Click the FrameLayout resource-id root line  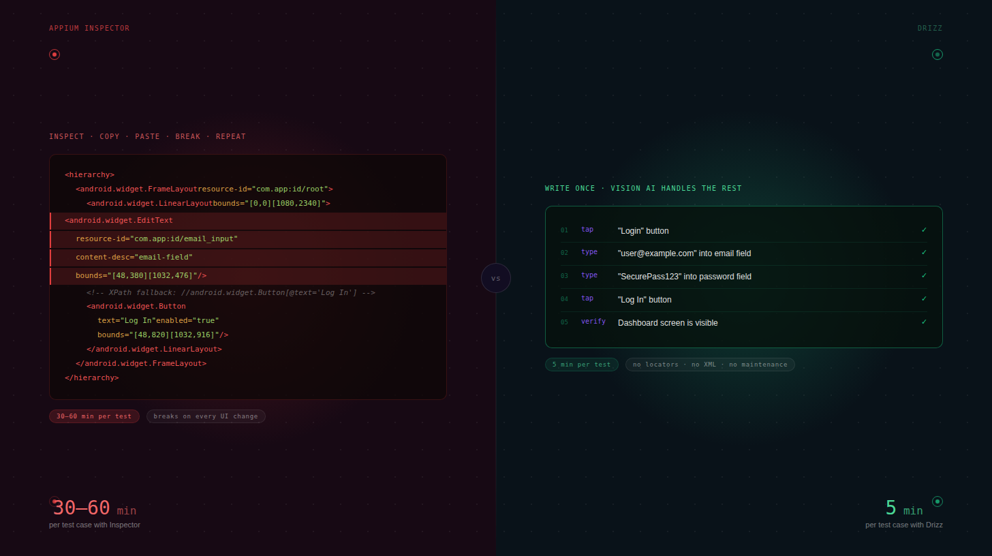coord(204,189)
